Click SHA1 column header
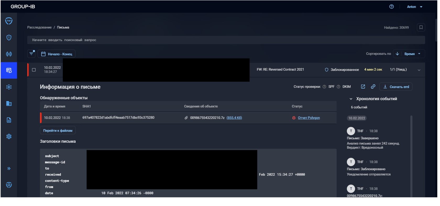 tap(86, 106)
